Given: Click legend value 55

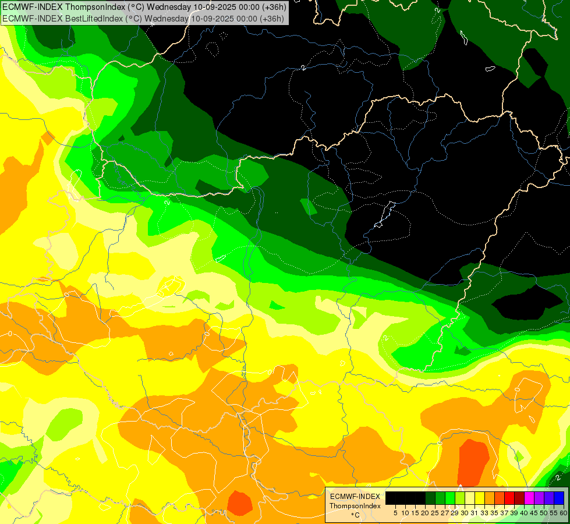Looking at the screenshot, I should (554, 513).
